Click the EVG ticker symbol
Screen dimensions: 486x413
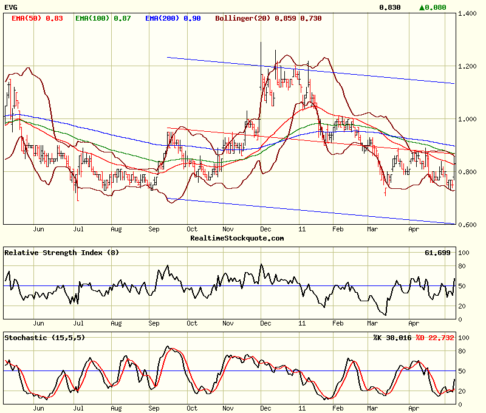(11, 7)
